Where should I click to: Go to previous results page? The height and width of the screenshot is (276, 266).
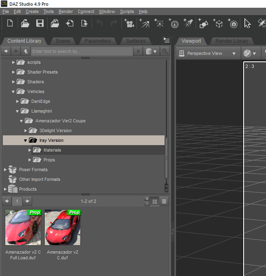(7, 201)
